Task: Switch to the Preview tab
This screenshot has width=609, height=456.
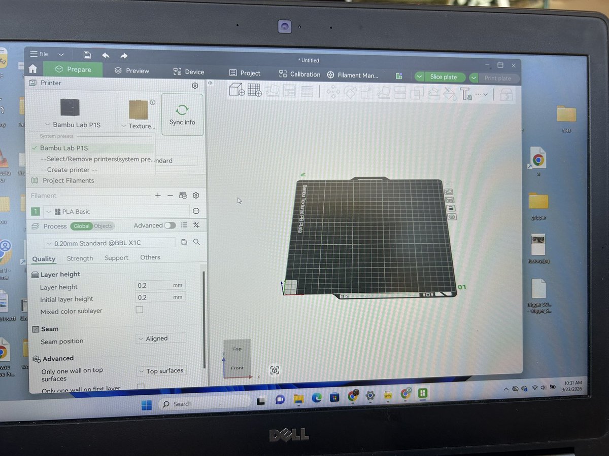Action: (x=132, y=71)
